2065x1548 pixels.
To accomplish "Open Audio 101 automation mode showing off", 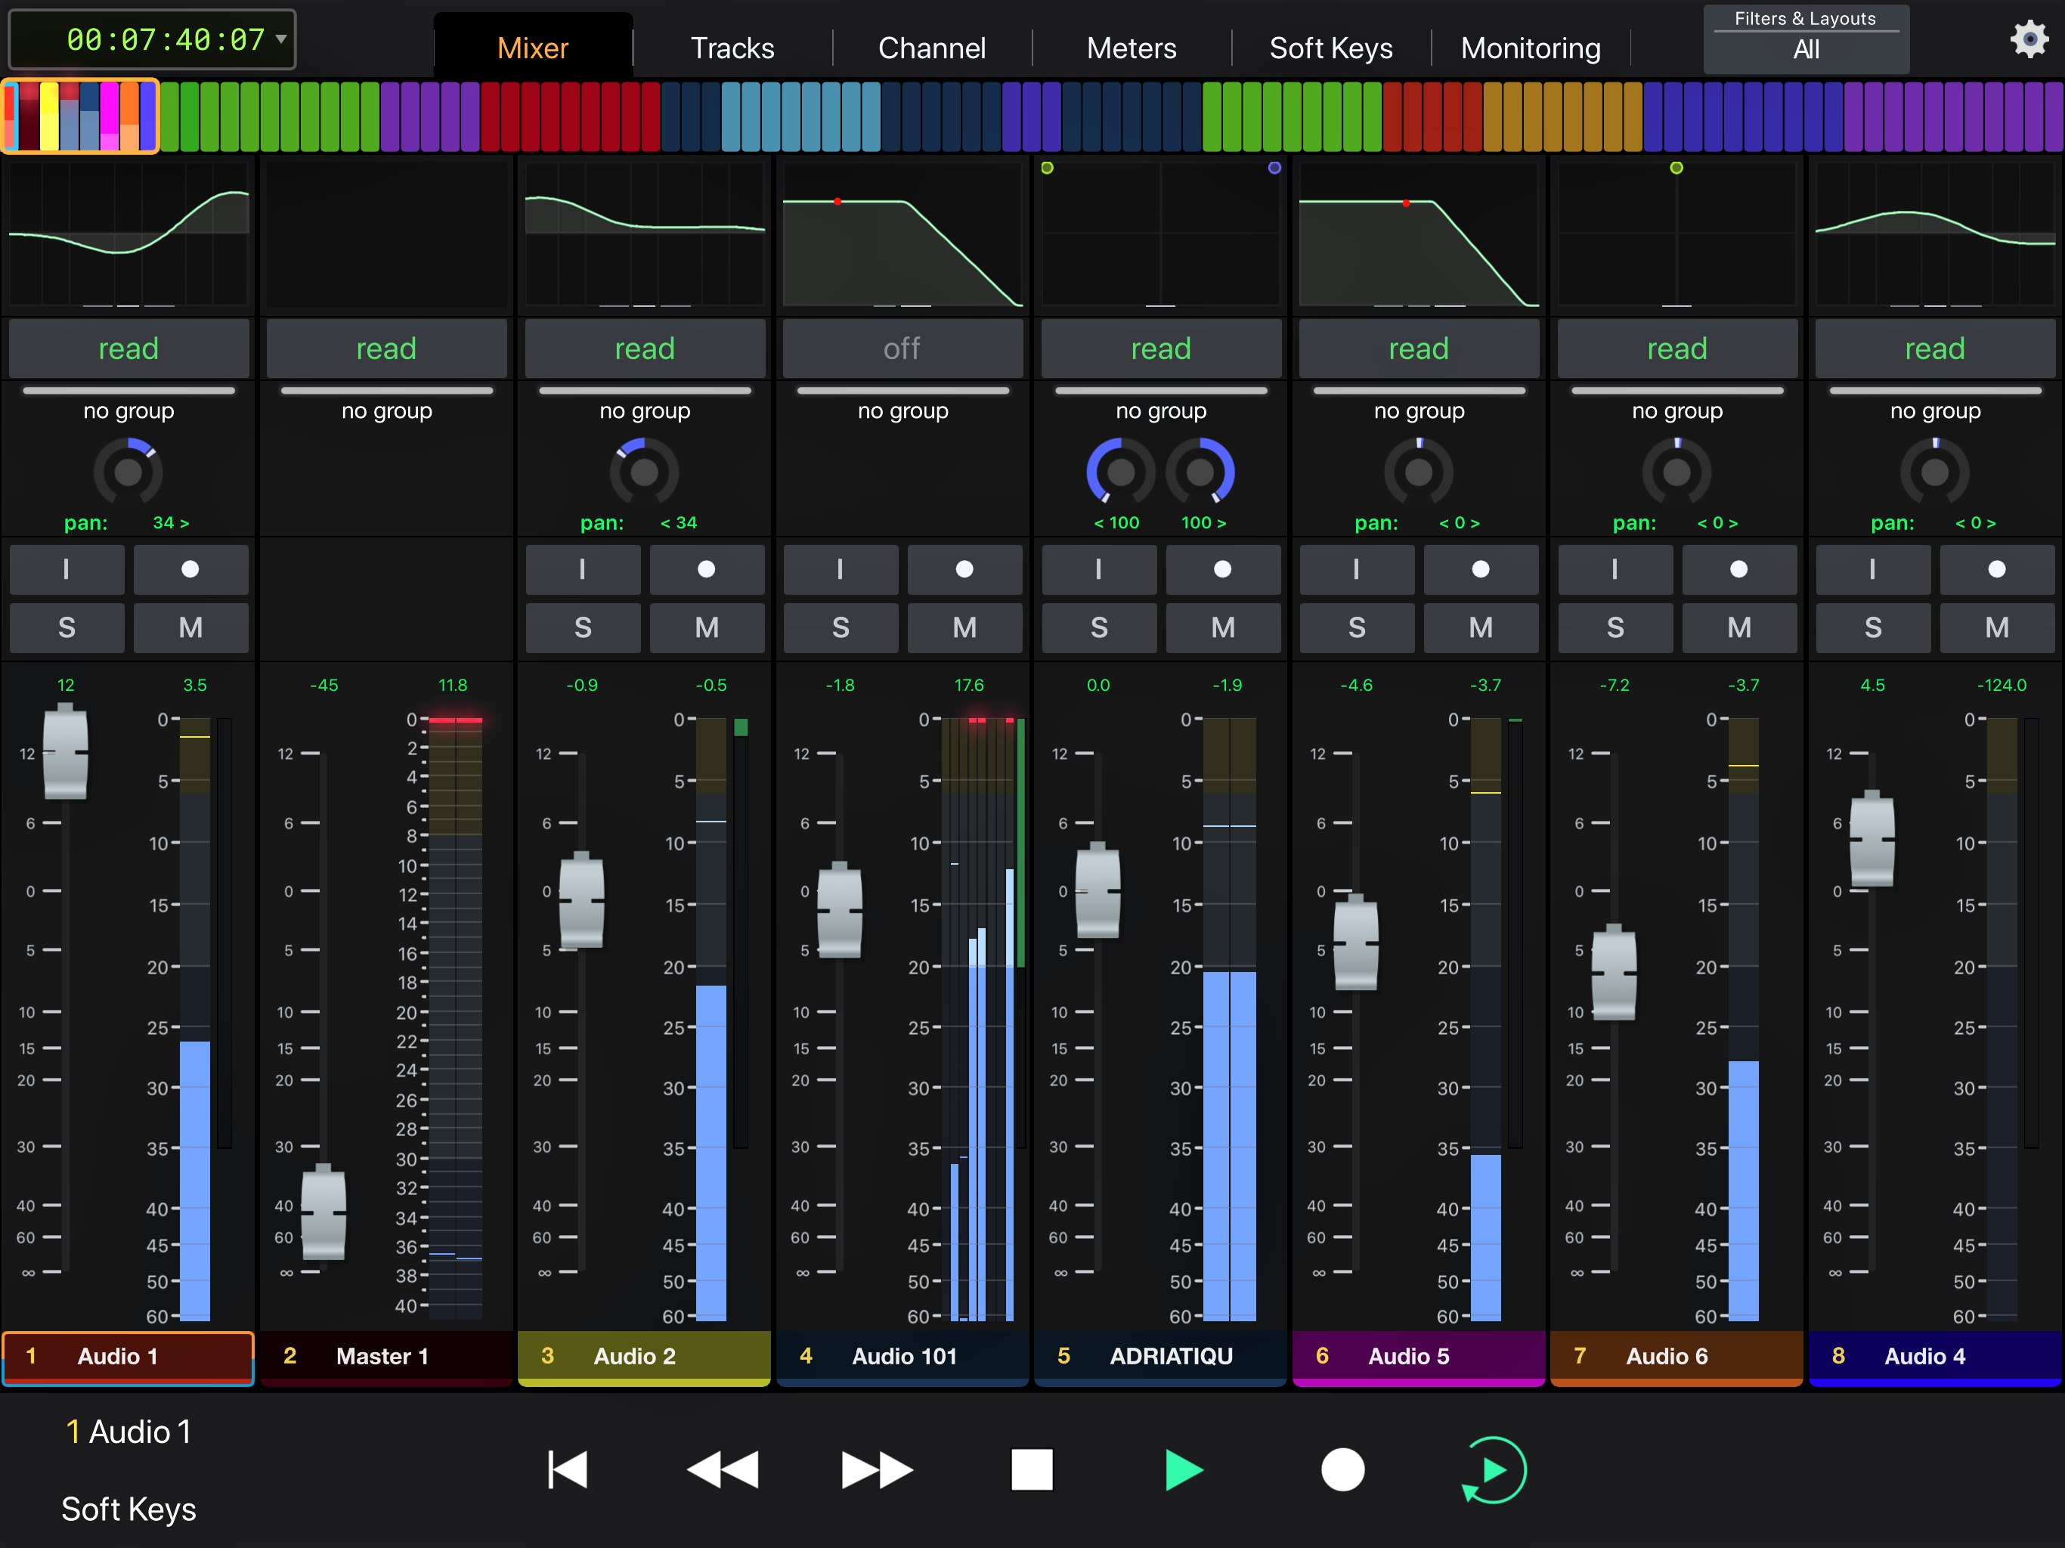I will pos(902,348).
